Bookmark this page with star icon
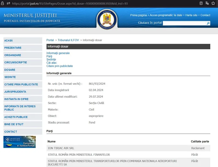 [x=213, y=4]
